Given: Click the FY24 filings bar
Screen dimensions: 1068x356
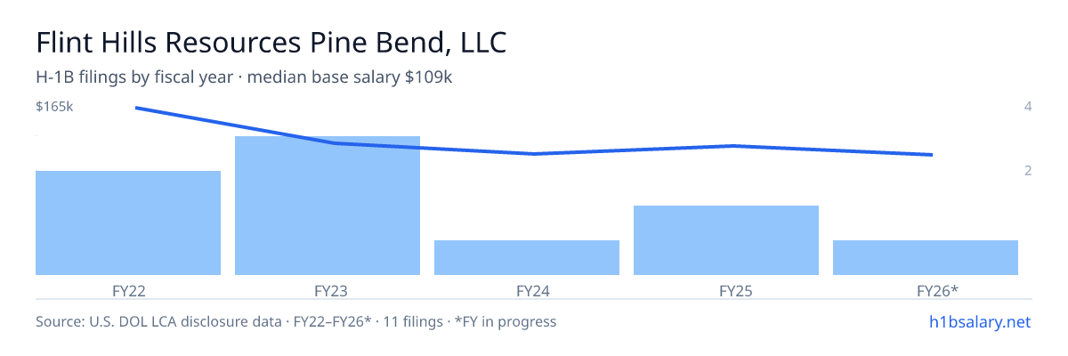Looking at the screenshot, I should (x=527, y=257).
